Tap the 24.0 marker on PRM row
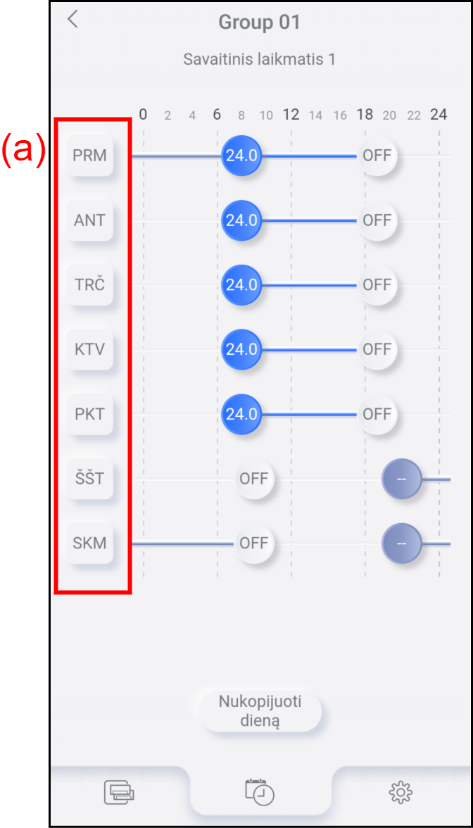Image resolution: width=473 pixels, height=828 pixels. pyautogui.click(x=241, y=156)
